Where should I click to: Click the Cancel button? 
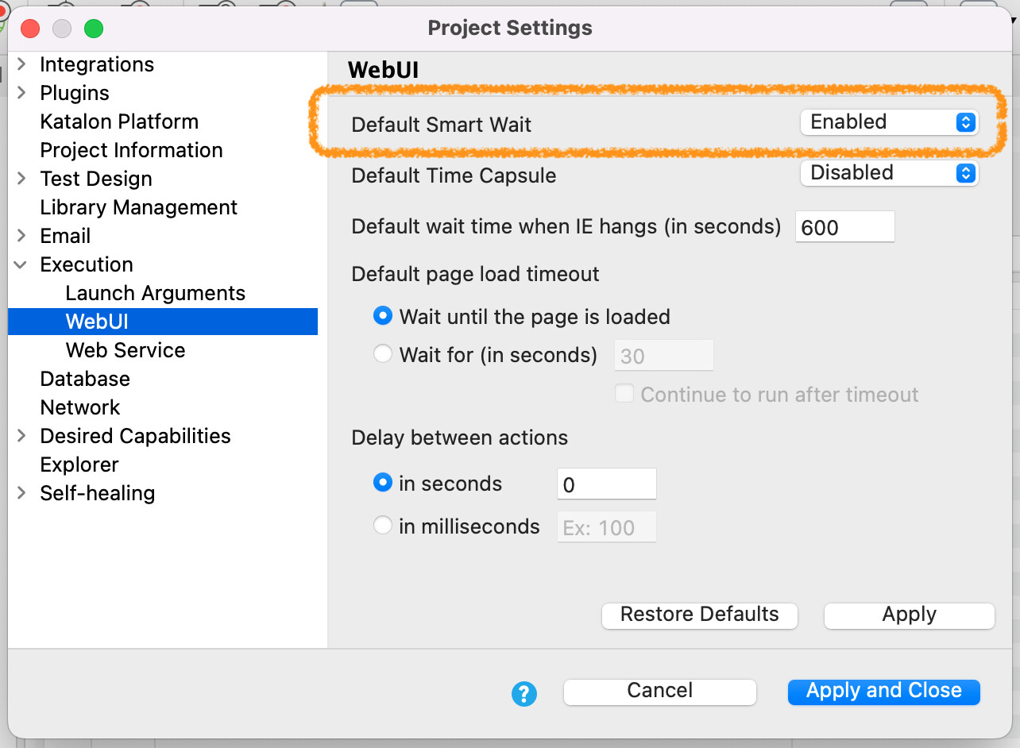pyautogui.click(x=659, y=691)
